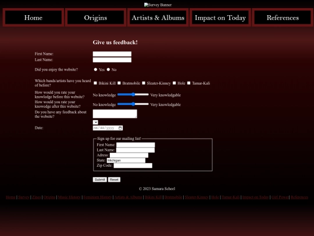Select Yes for enjoying the website
Image resolution: width=314 pixels, height=236 pixels.
pyautogui.click(x=95, y=69)
